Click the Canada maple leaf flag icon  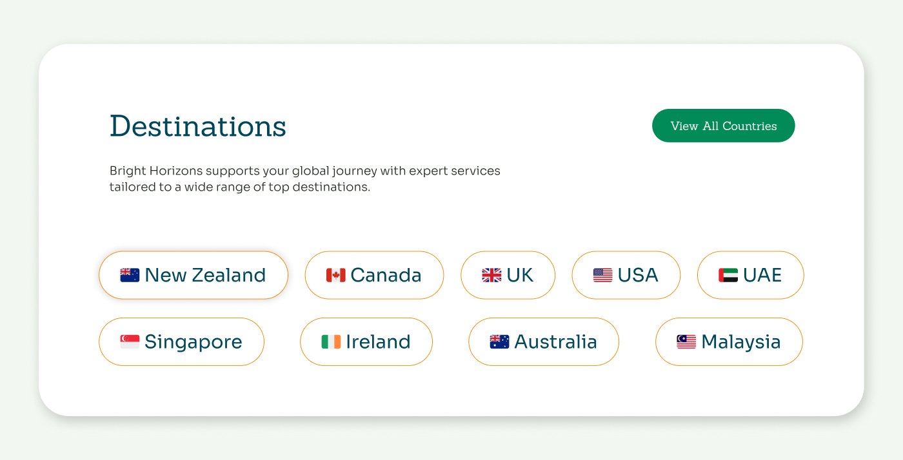335,275
